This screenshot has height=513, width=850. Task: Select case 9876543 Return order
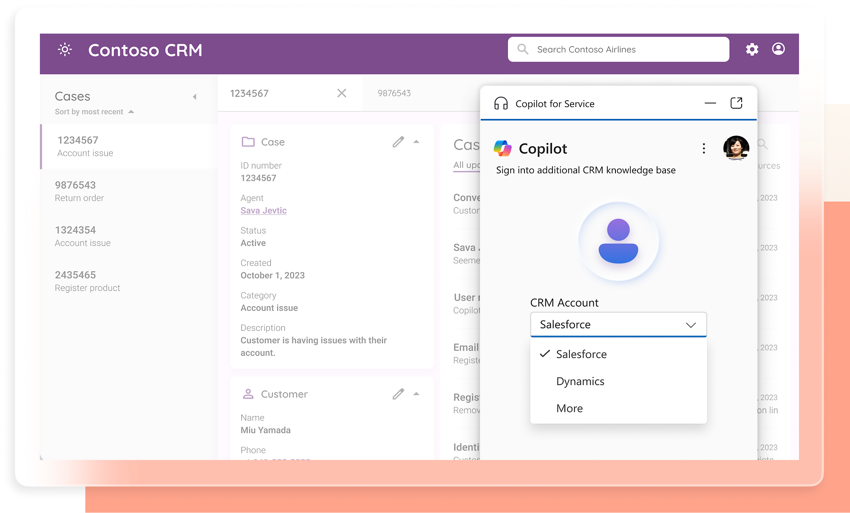129,192
